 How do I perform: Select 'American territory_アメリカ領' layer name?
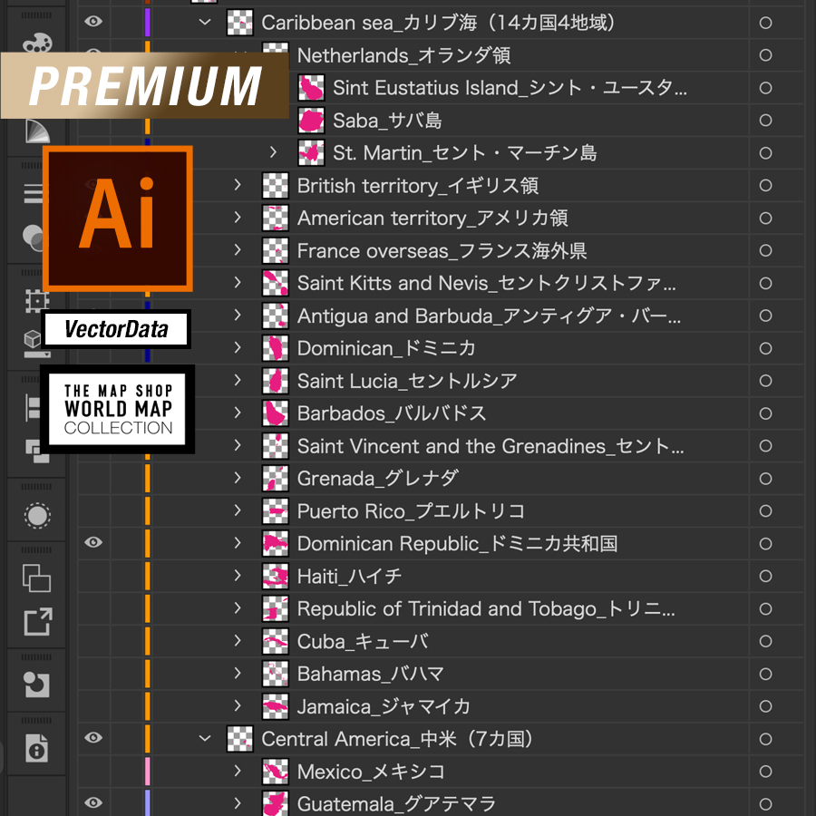432,218
